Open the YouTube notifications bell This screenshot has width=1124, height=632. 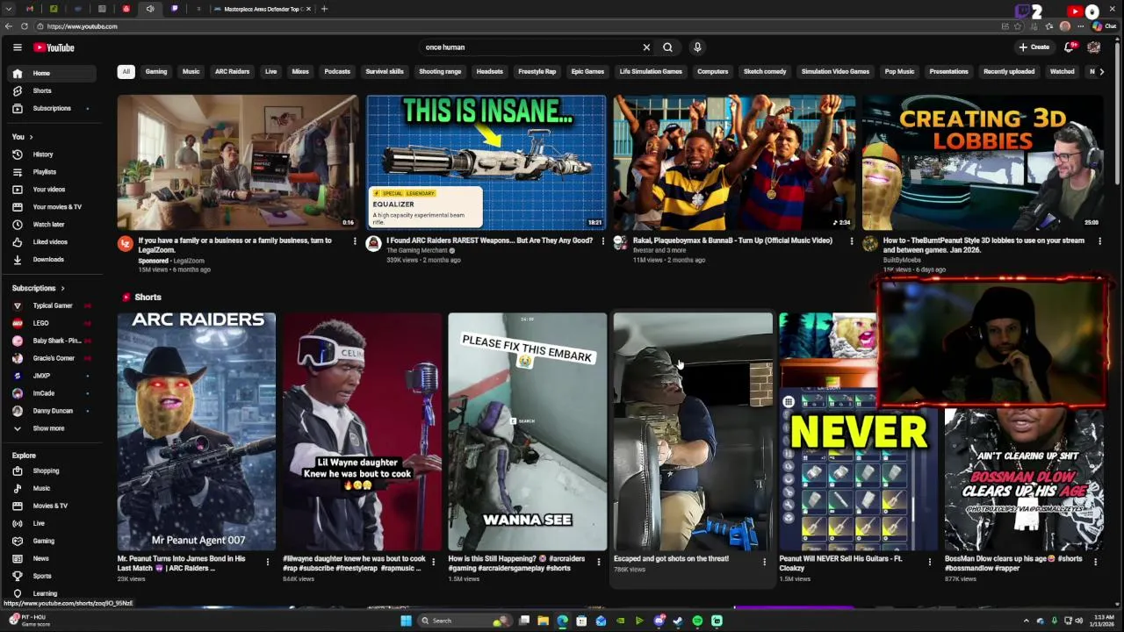1070,47
